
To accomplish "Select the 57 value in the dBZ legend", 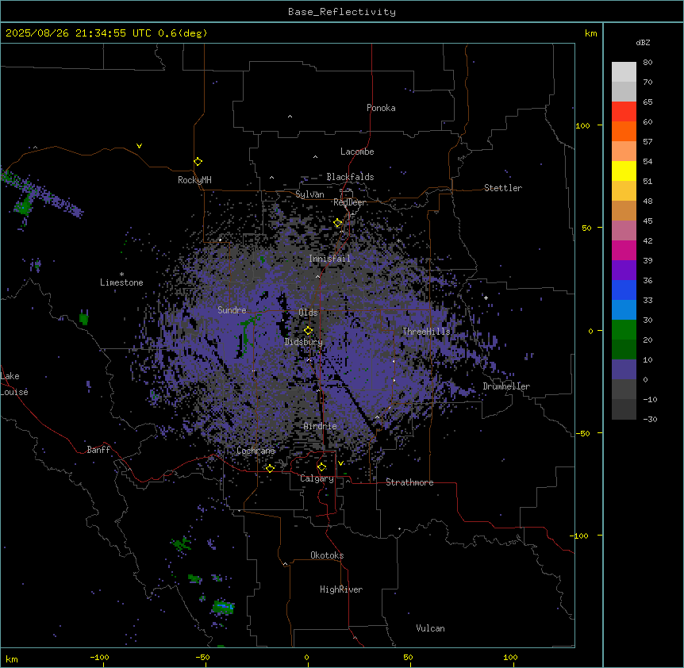I will 647,142.
